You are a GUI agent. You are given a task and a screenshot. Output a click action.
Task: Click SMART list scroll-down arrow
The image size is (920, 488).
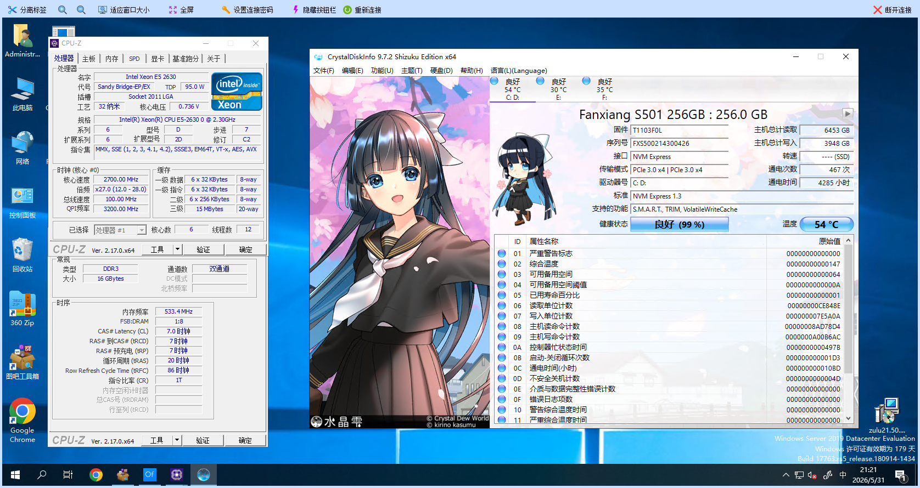coord(849,418)
